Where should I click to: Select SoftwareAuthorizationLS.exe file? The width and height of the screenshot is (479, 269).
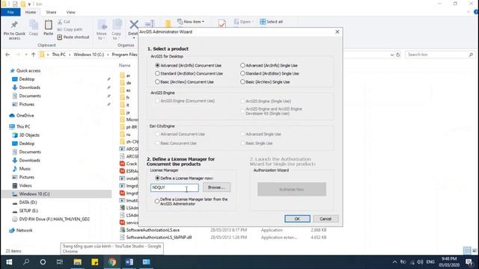click(153, 230)
